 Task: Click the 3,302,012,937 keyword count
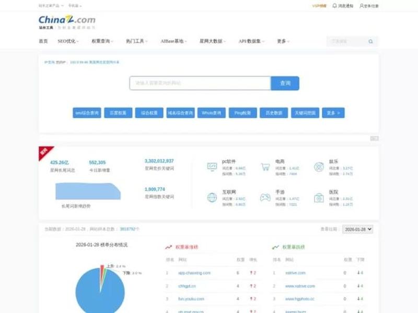159,161
